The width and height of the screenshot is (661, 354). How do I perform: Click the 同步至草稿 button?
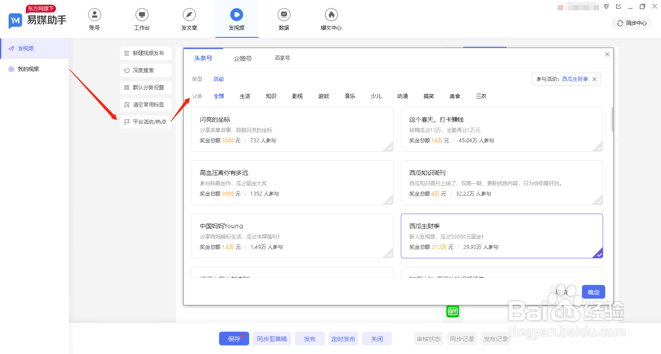tap(272, 339)
